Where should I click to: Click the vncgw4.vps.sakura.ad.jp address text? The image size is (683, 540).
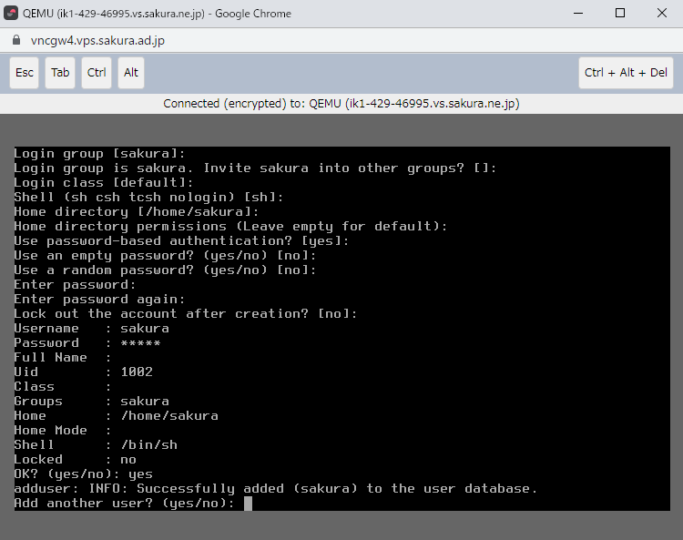pos(97,41)
